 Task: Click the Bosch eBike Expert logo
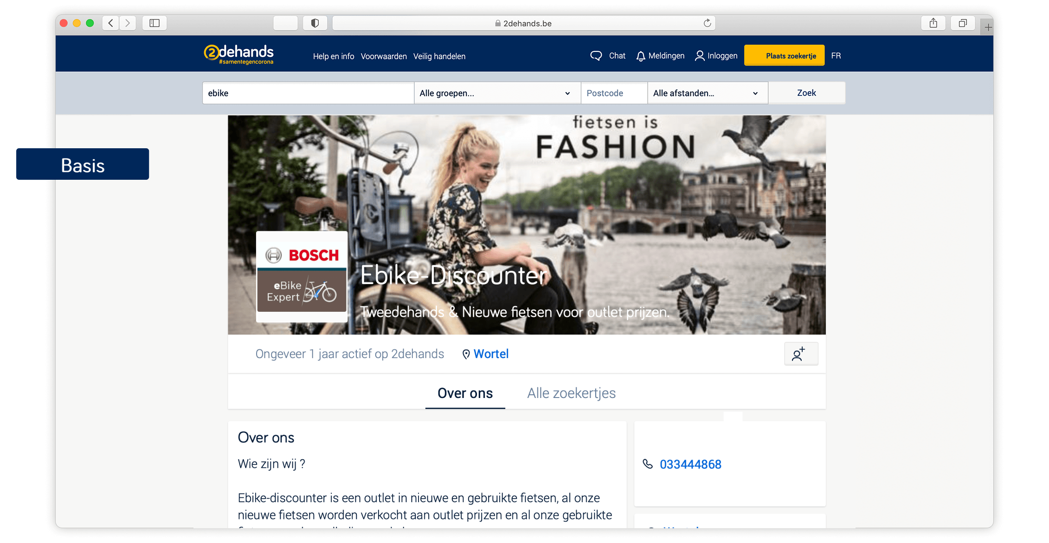click(302, 277)
